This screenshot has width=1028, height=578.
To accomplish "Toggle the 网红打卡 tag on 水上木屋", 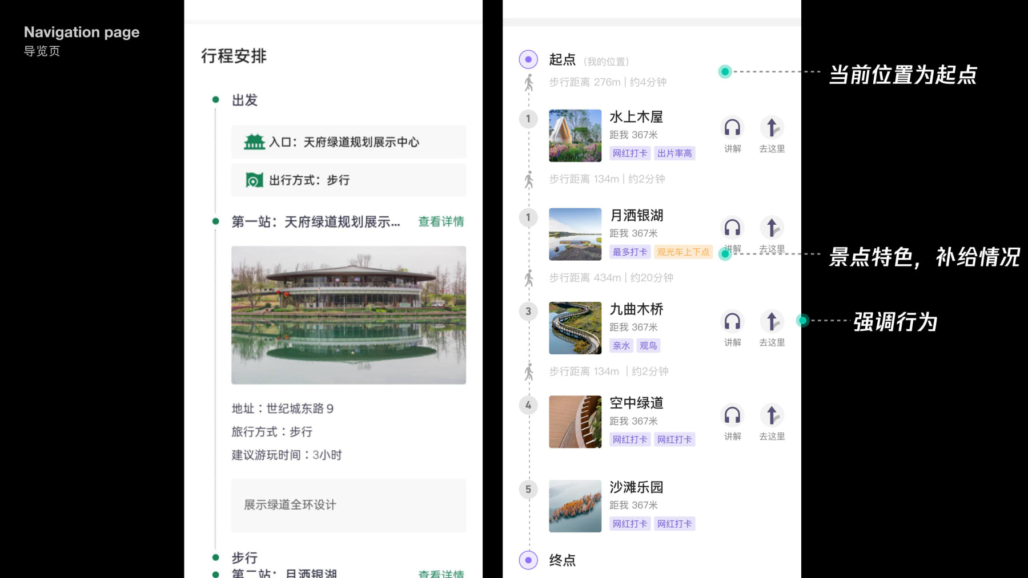I will 629,153.
